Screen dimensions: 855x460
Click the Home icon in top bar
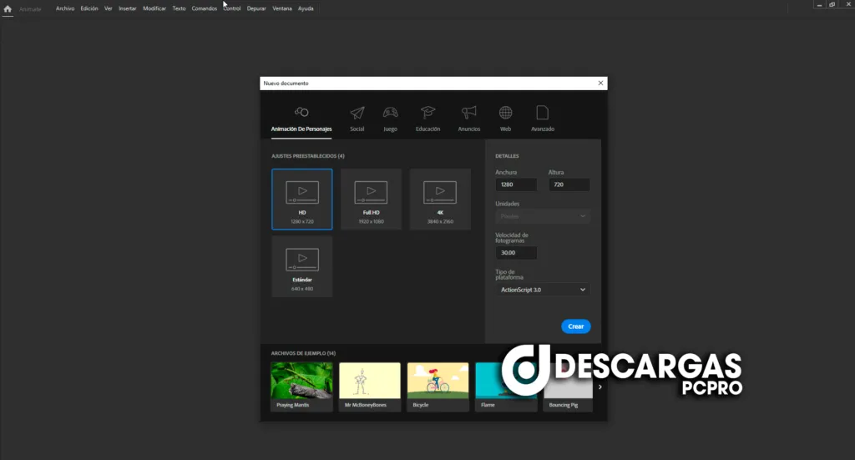point(8,8)
